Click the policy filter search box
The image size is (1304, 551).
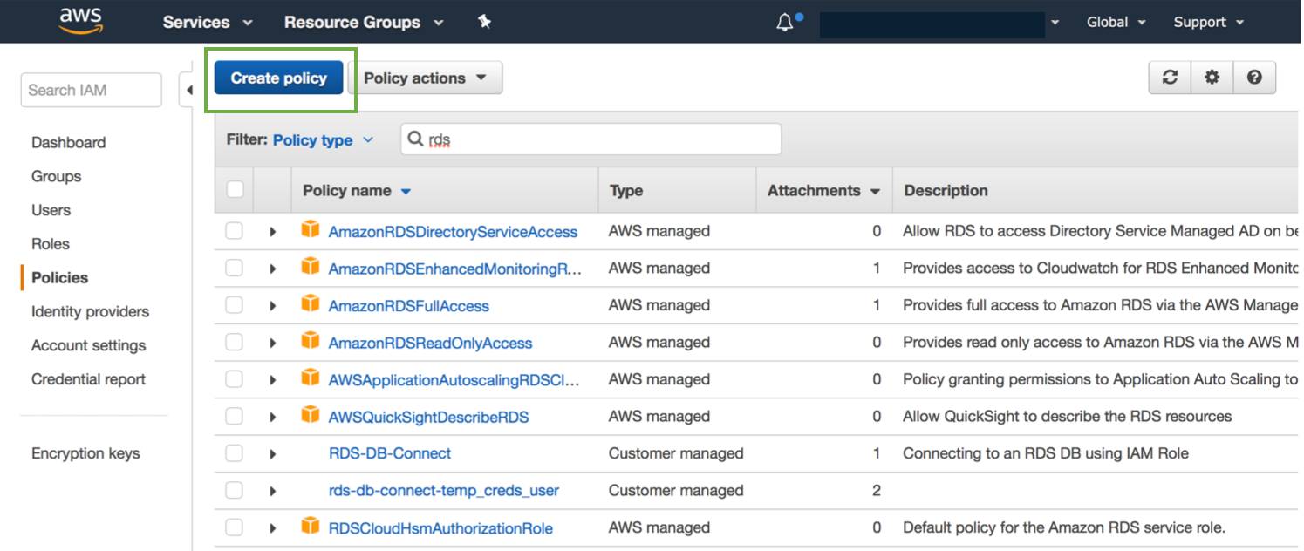coord(591,139)
